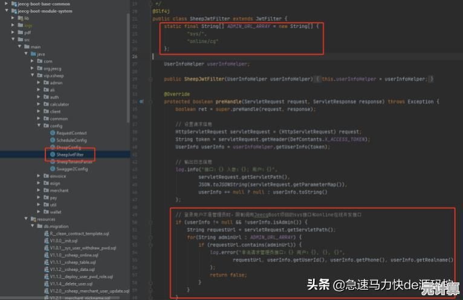The width and height of the screenshot is (463, 300).
Task: Collapse the db.migration folder
Action: pyautogui.click(x=31, y=226)
